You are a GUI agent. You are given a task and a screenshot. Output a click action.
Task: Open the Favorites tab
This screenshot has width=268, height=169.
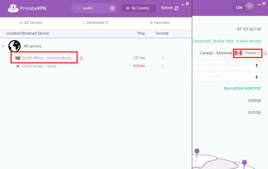(x=159, y=23)
